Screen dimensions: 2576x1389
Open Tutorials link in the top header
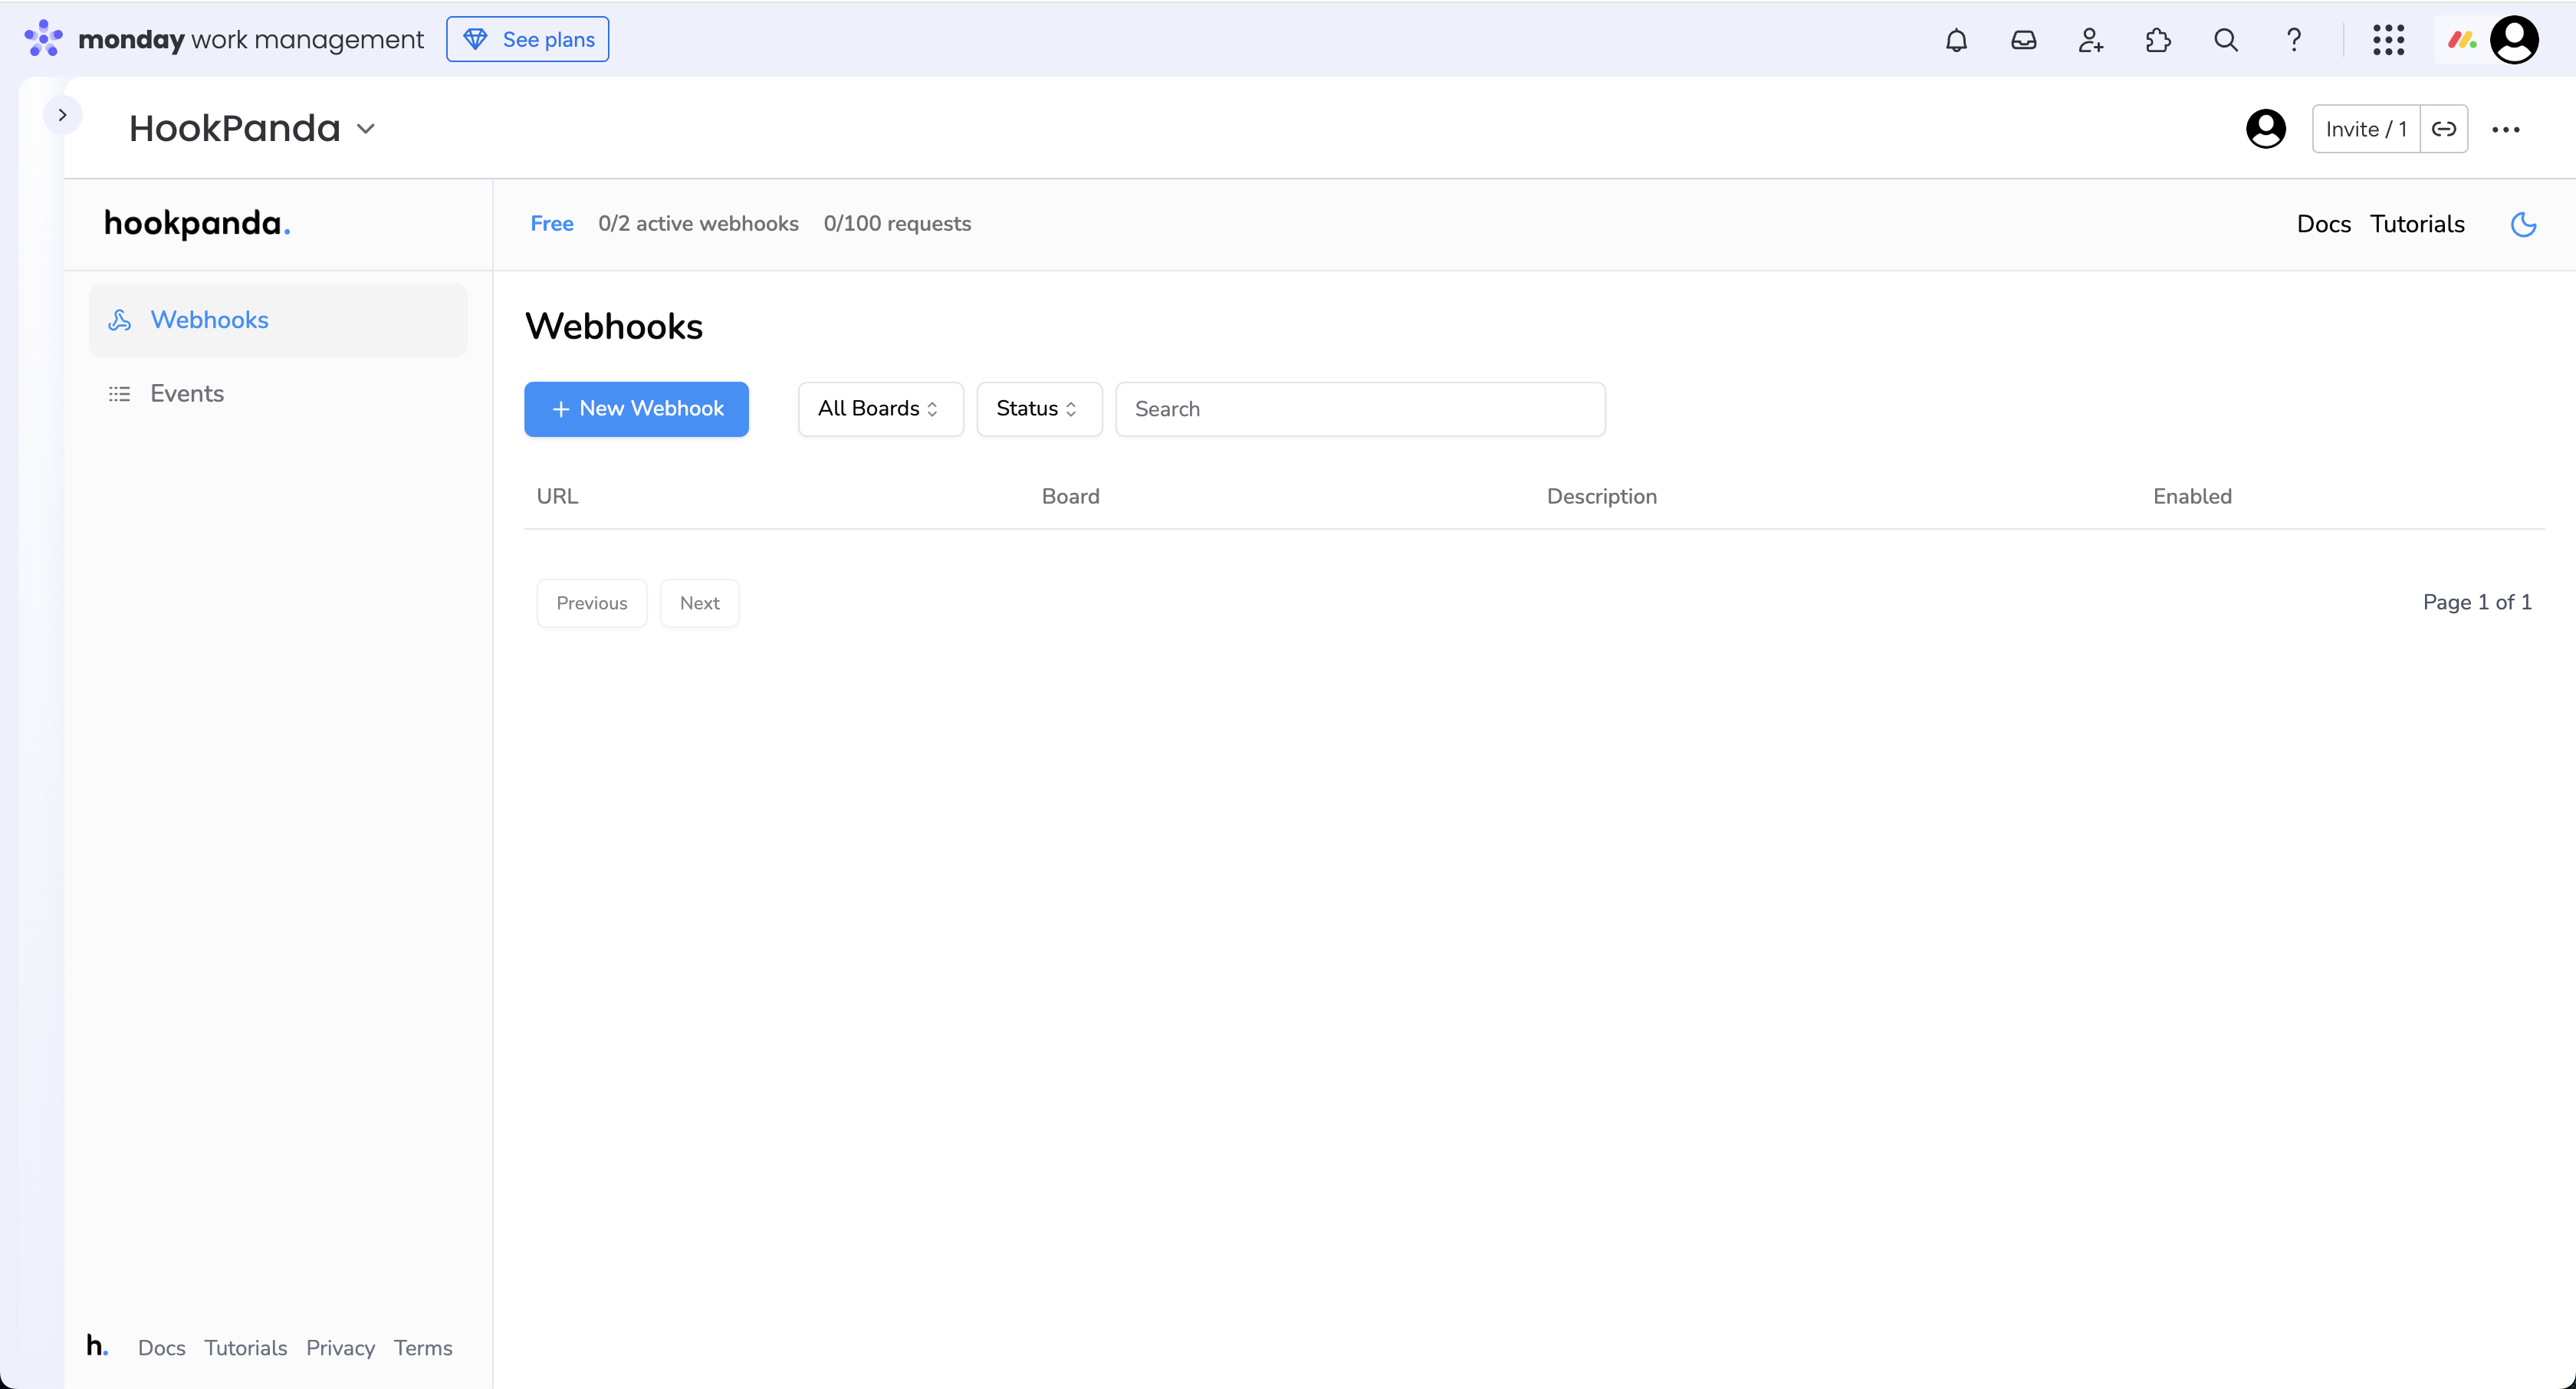point(2417,224)
